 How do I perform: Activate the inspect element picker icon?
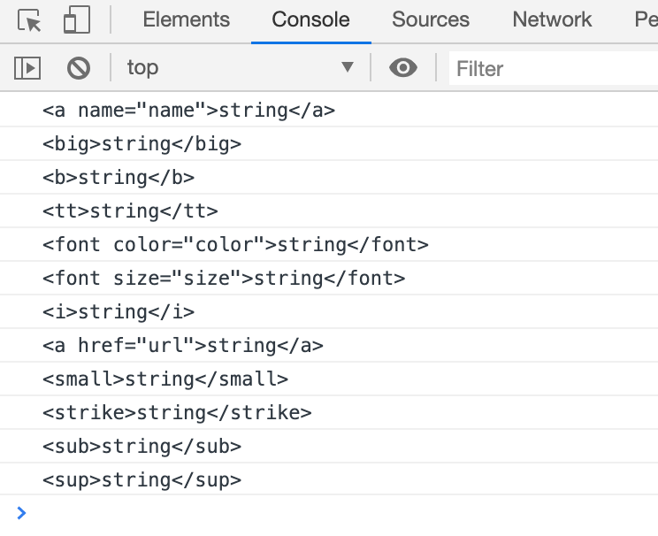(29, 19)
